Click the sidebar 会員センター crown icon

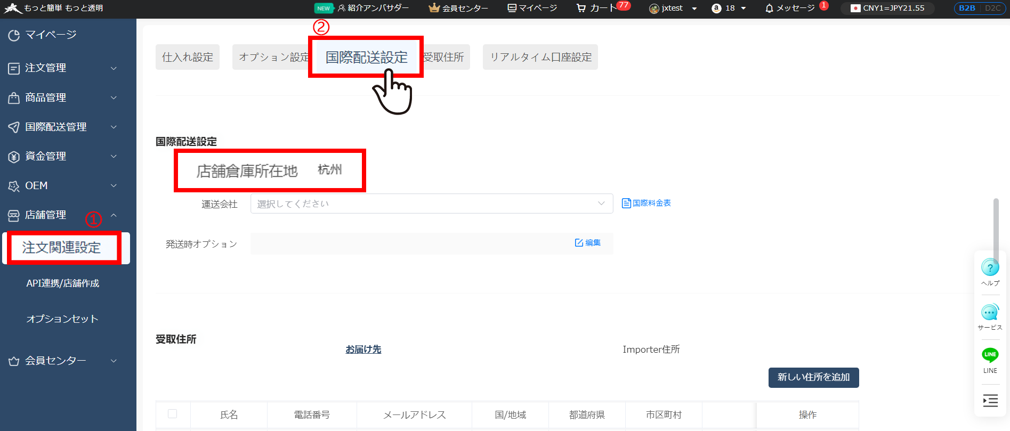pyautogui.click(x=14, y=361)
